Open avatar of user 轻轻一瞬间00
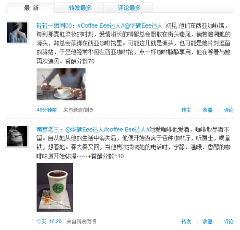240x230 pixels. coord(17,33)
